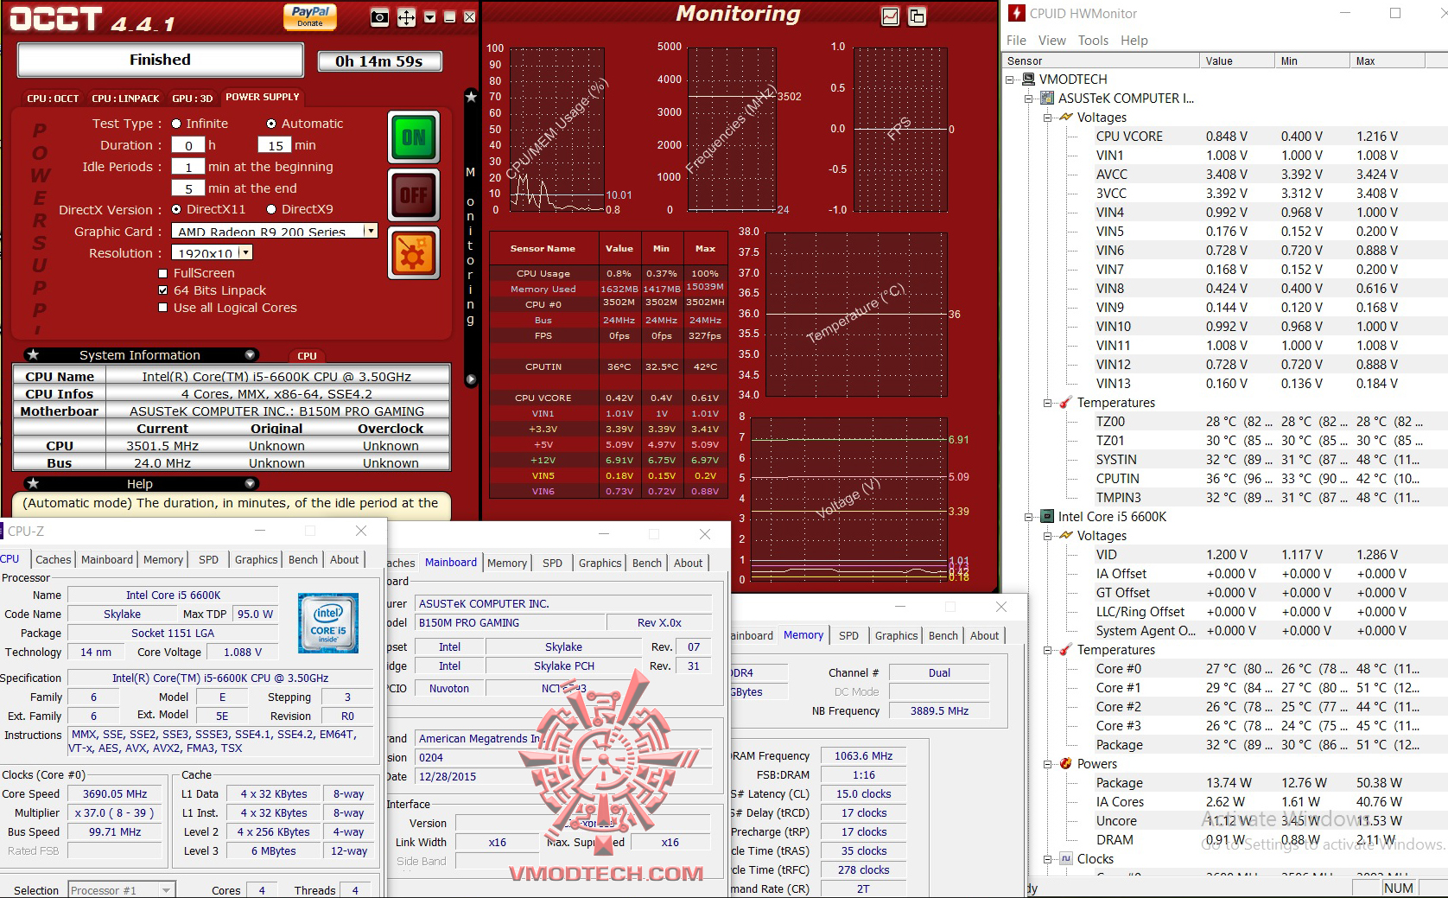Choose DirectX11 radio option
Screen dimensions: 1448x898
coord(176,209)
